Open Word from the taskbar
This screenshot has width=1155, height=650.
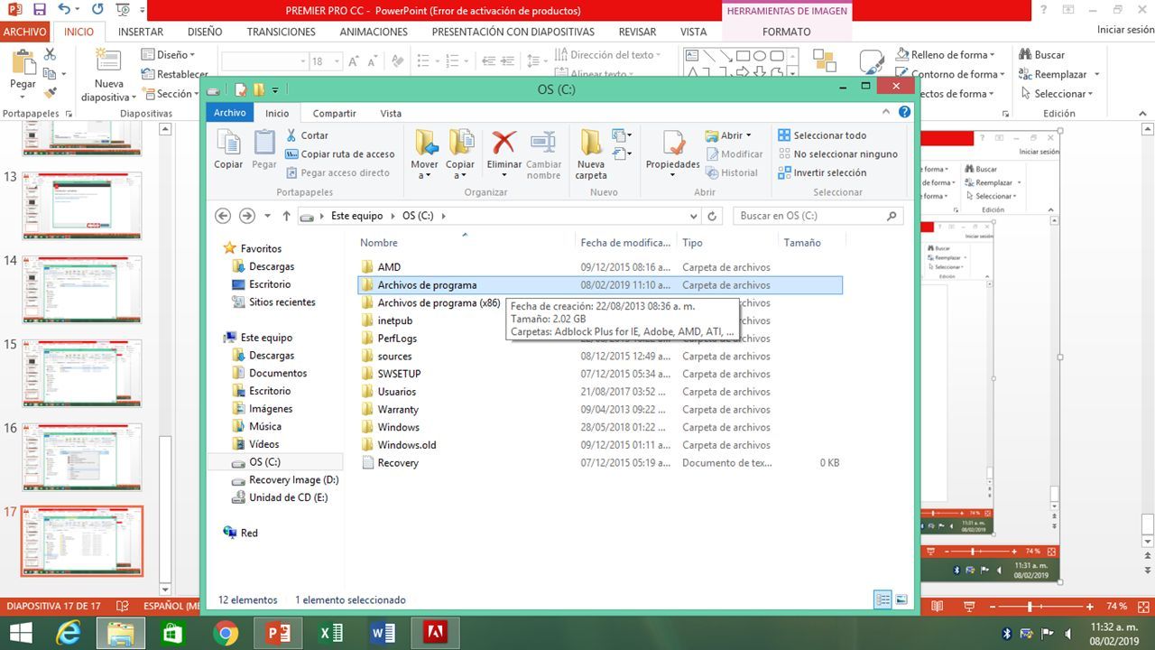point(383,634)
